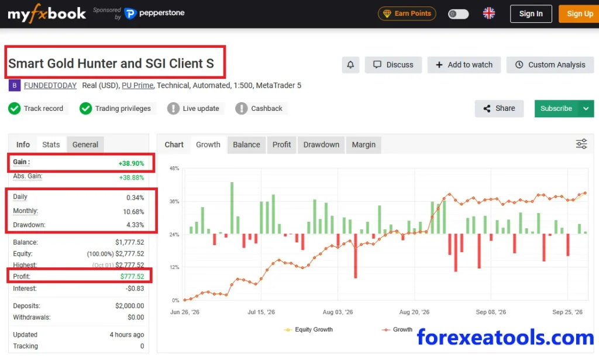Viewport: 599px width, 356px height.
Task: Open the PU Prime broker link
Action: [137, 85]
